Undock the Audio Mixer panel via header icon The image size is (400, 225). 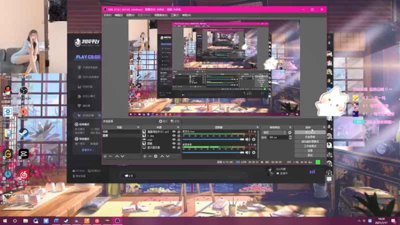point(257,127)
